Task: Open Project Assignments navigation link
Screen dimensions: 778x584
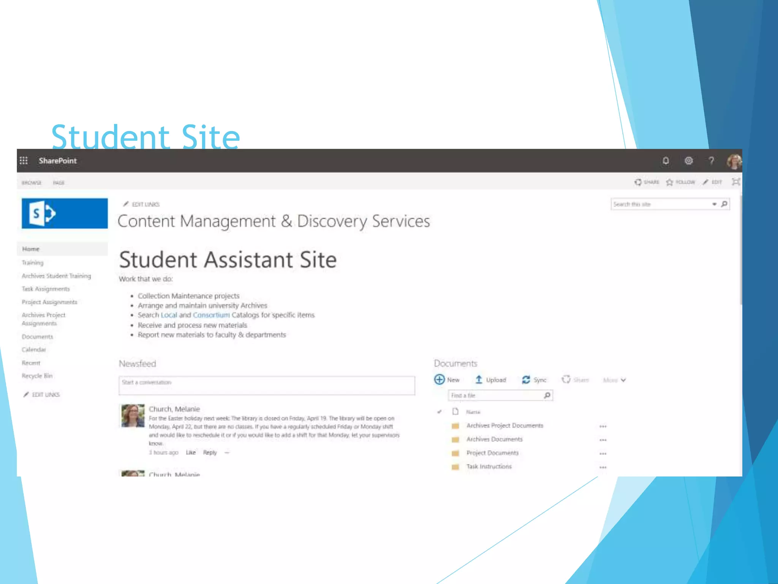Action: [49, 302]
